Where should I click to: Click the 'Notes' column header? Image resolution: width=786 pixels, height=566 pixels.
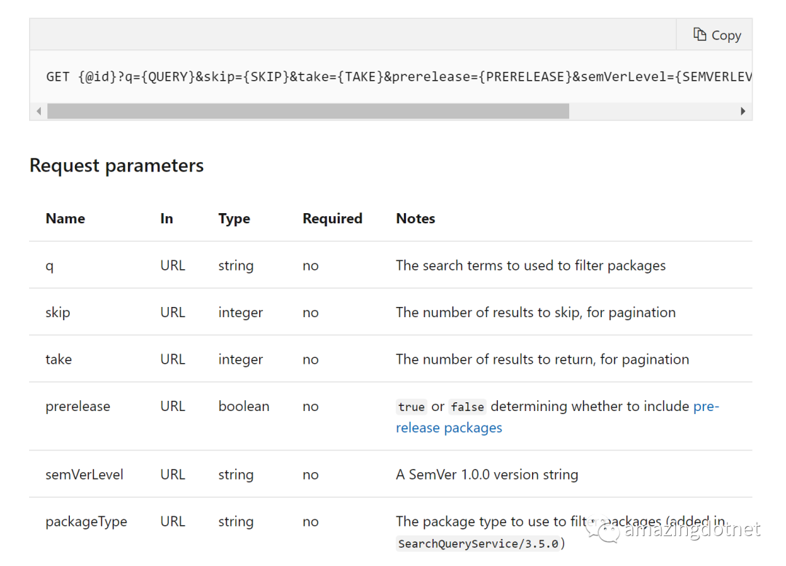click(416, 218)
